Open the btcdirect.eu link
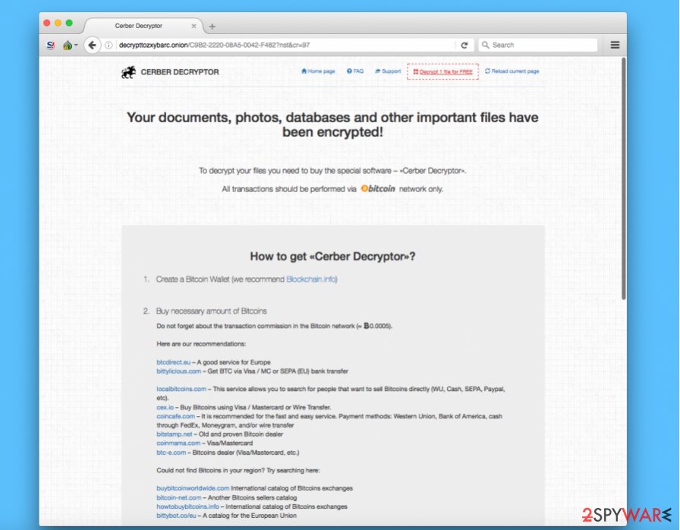The image size is (680, 530). [x=174, y=362]
